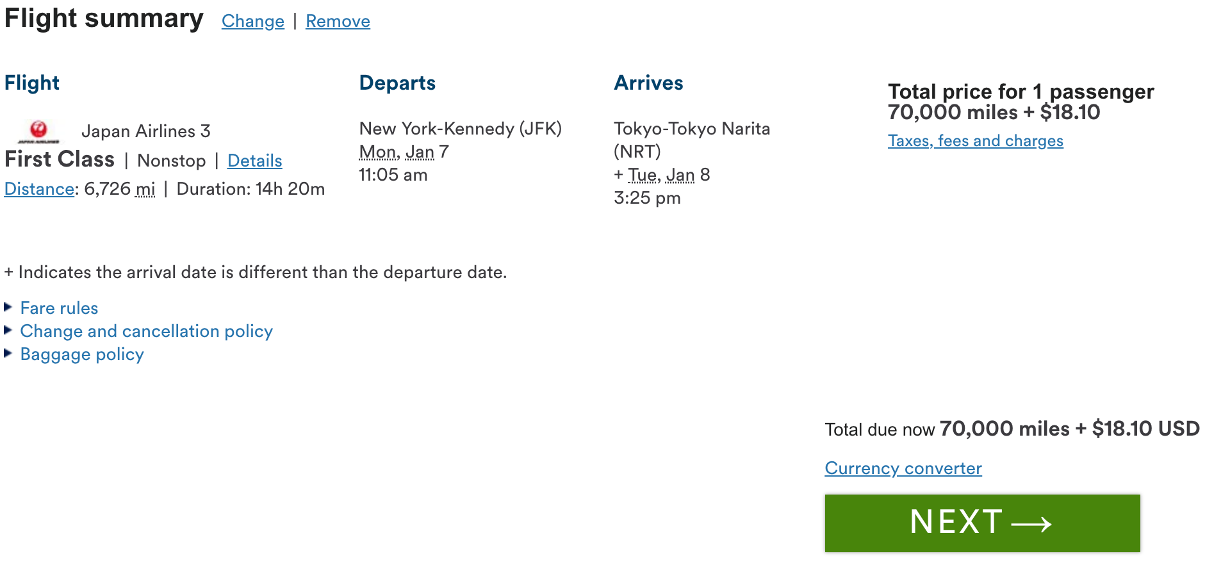
Task: Click the Distance link
Action: (x=38, y=189)
